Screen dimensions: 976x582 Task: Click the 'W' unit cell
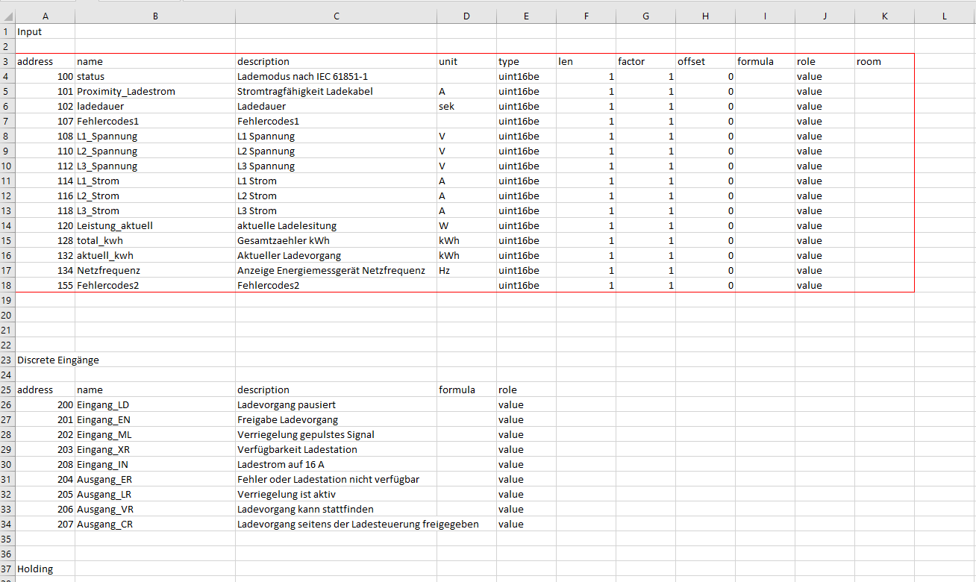click(467, 225)
